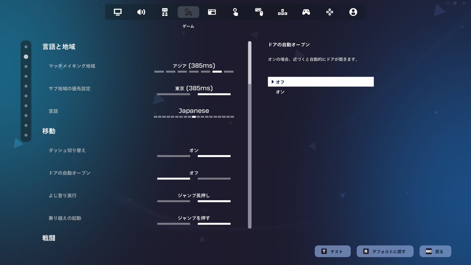Select the オフ option in the detail panel
This screenshot has width=471, height=265.
point(321,82)
